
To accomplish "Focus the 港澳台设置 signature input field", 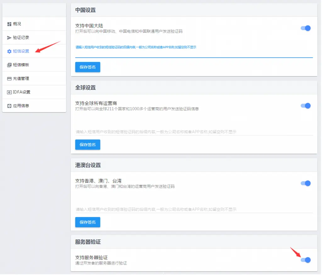I will (x=194, y=209).
